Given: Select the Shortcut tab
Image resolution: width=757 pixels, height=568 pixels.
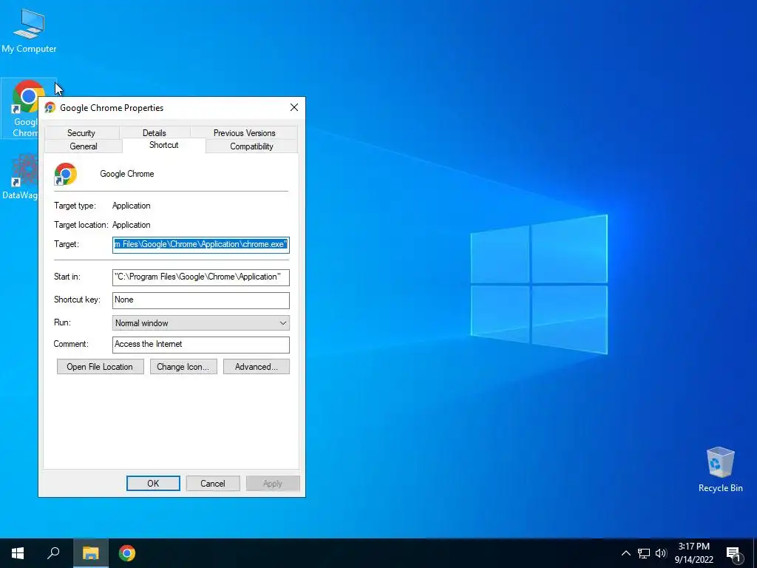Looking at the screenshot, I should point(164,145).
